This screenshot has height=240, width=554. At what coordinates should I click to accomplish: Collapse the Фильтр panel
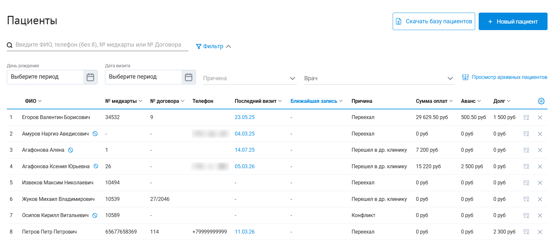point(214,46)
